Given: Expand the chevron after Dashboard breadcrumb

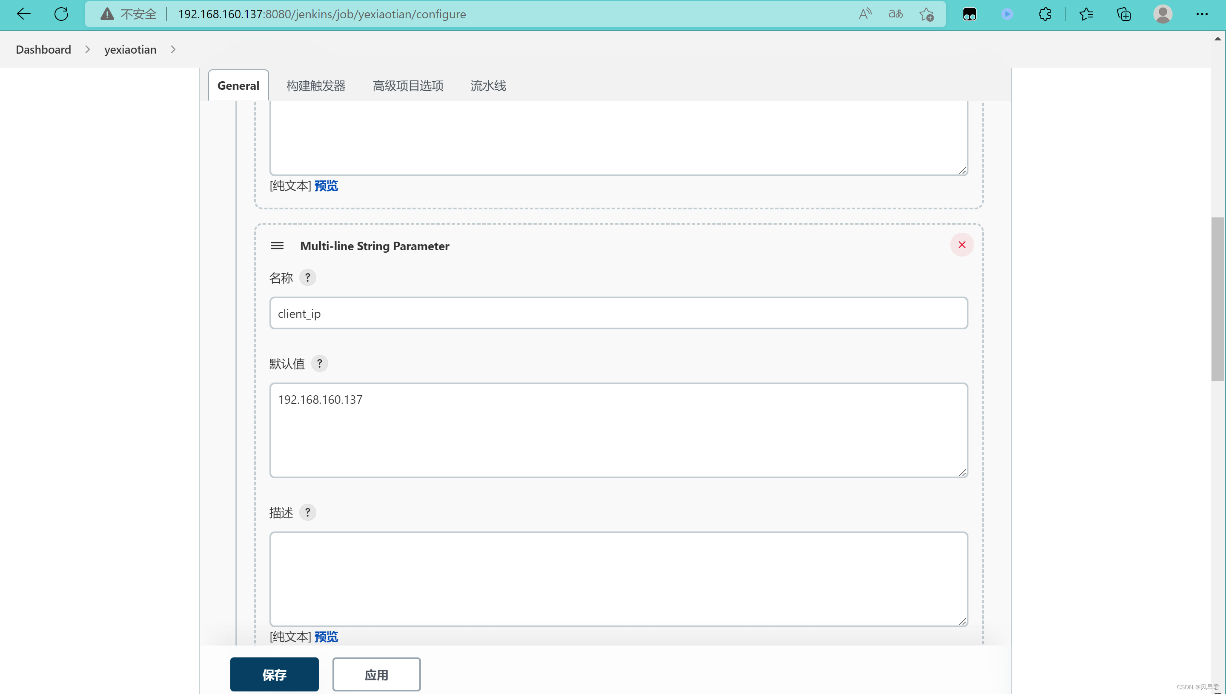Looking at the screenshot, I should pyautogui.click(x=88, y=49).
